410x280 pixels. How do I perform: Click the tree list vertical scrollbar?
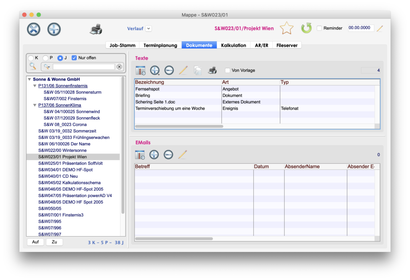[123, 145]
